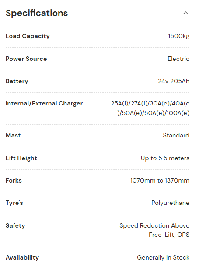This screenshot has width=199, height=274.
Task: Click the 1500kg value
Action: tap(179, 36)
